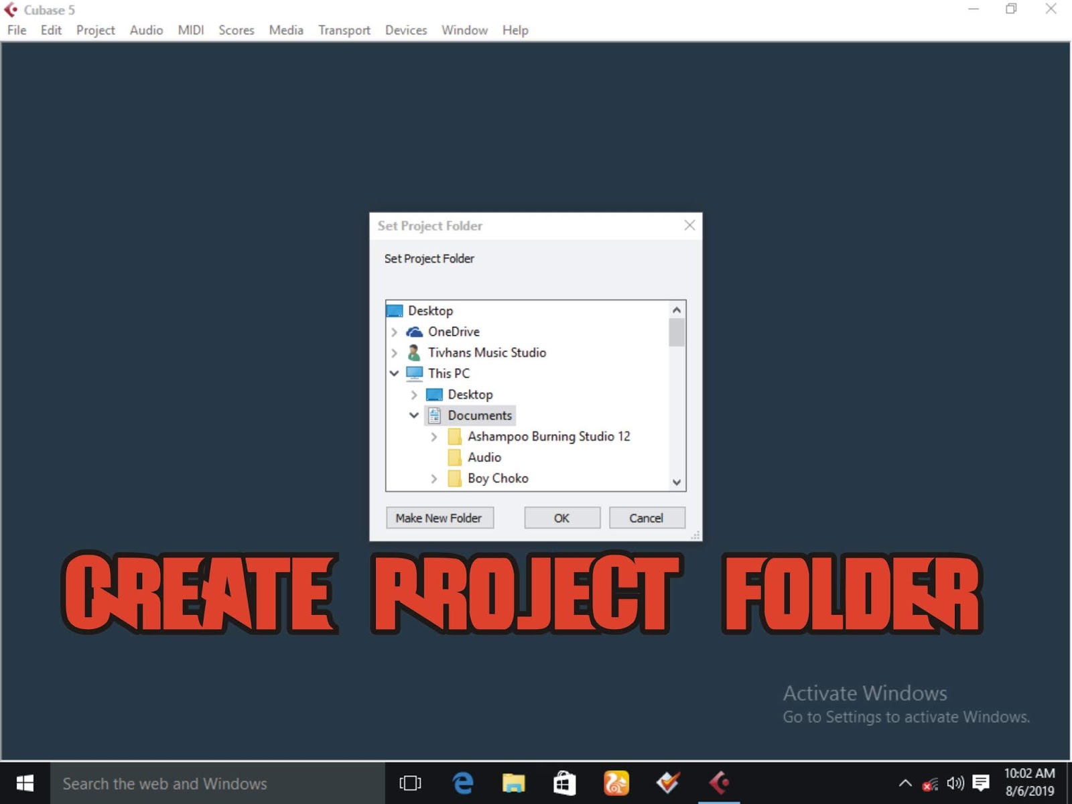
Task: Select Desktop under This PC
Action: (470, 395)
